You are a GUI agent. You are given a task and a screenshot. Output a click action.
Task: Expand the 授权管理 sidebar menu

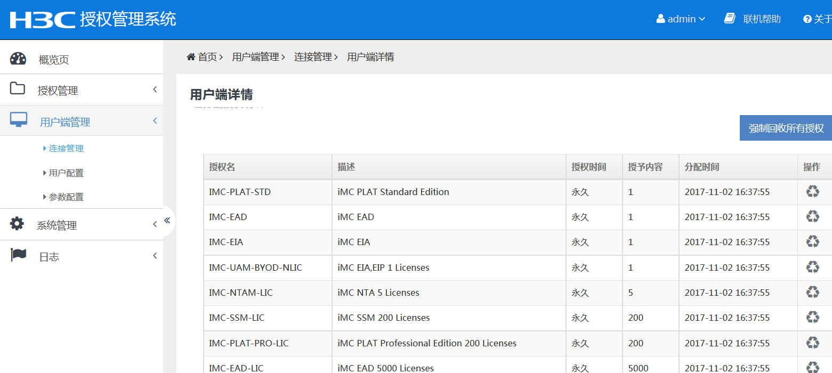(58, 91)
